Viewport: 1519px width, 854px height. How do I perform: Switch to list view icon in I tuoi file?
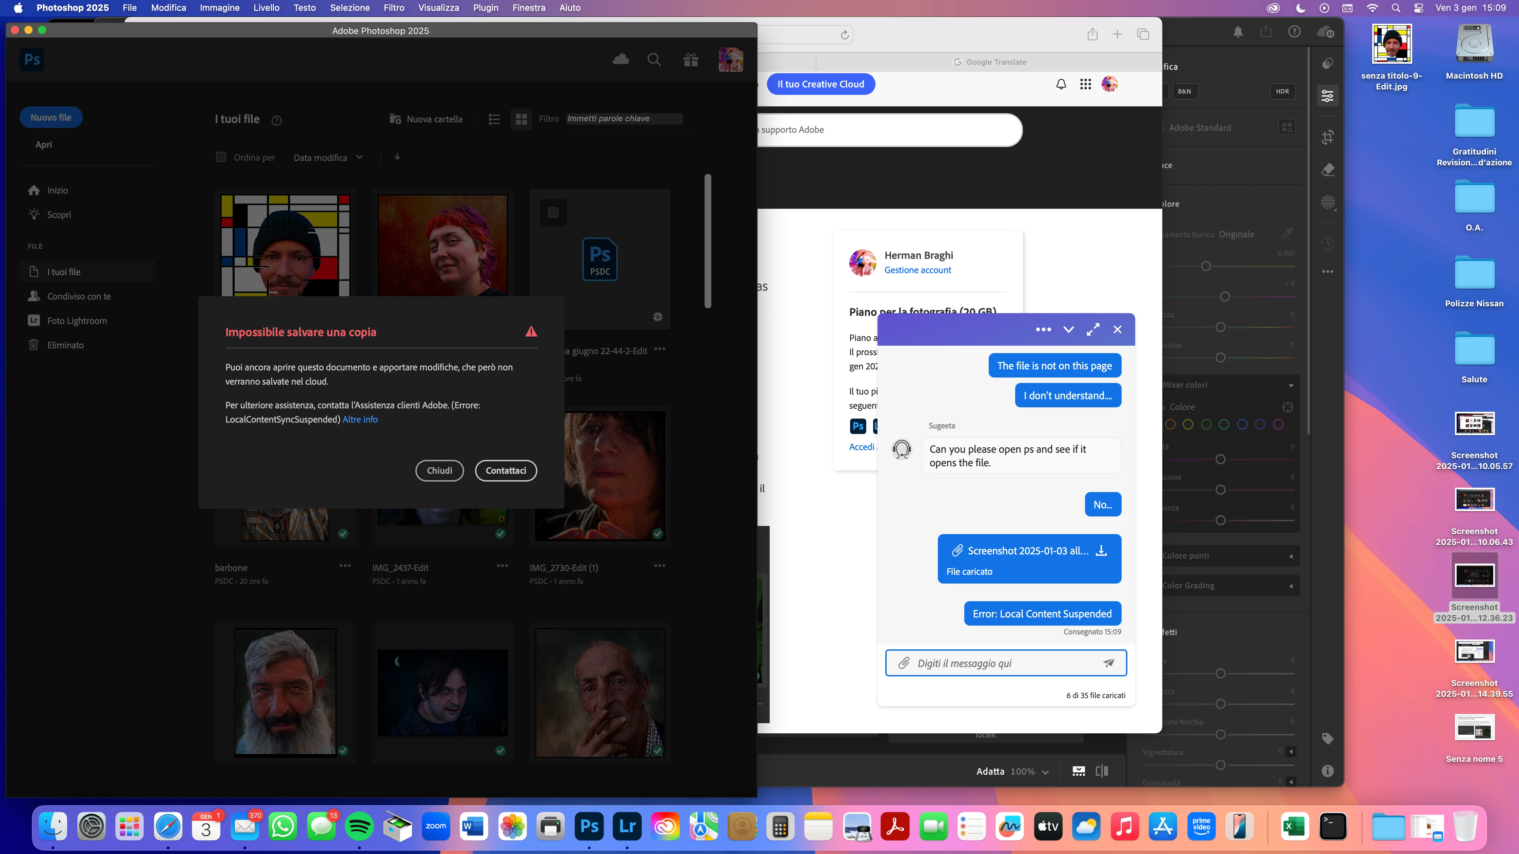(x=494, y=120)
